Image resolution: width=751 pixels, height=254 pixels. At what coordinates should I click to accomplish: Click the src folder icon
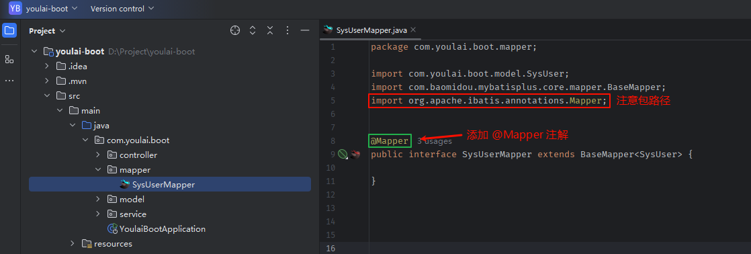61,96
